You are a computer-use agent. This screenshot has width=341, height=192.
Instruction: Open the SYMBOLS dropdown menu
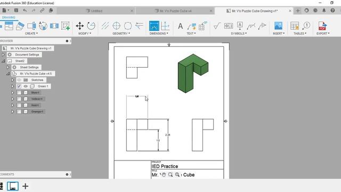click(x=239, y=34)
